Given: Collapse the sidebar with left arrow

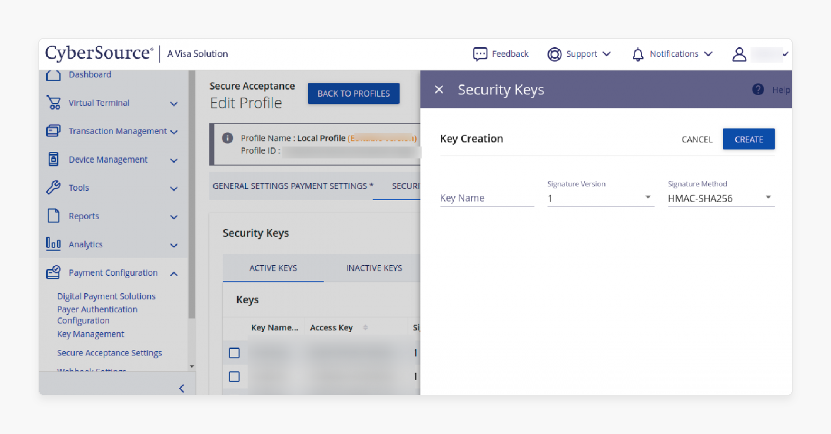Looking at the screenshot, I should point(182,388).
